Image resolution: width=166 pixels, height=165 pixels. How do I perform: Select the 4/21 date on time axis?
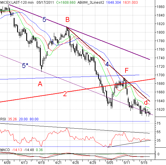click(58, 162)
